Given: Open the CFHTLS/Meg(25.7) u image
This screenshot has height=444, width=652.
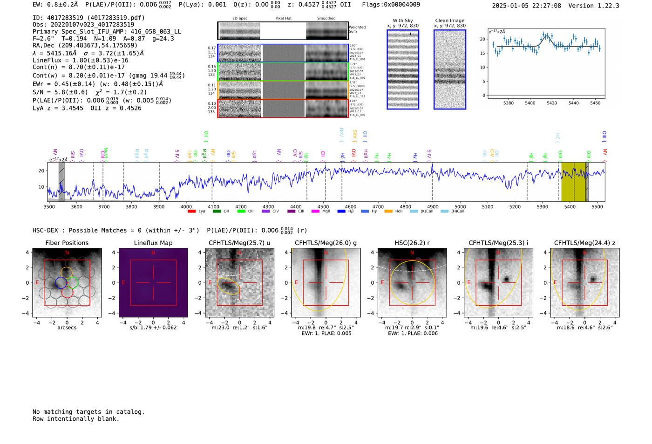Looking at the screenshot, I should click(239, 283).
